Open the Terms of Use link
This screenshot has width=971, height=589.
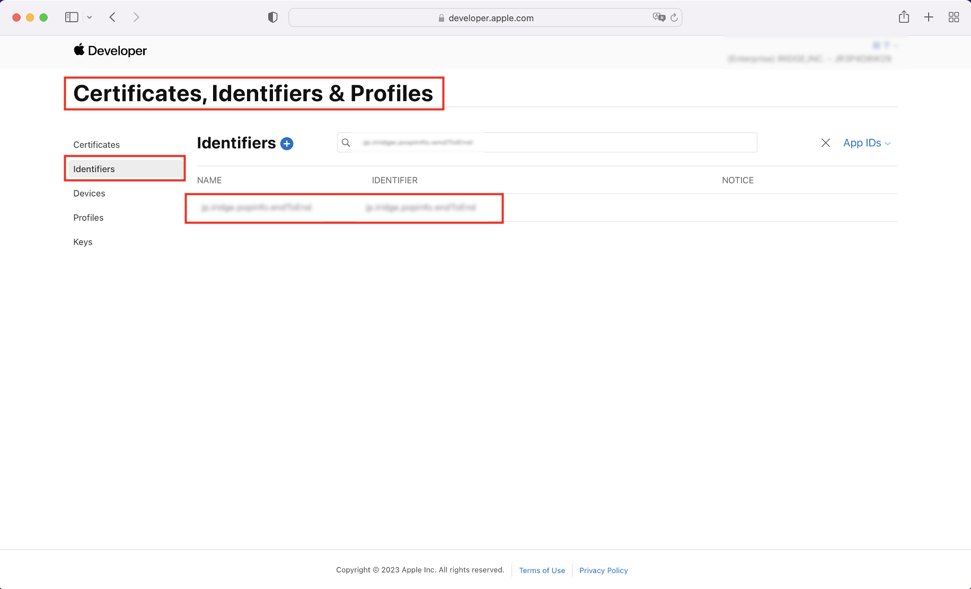542,570
